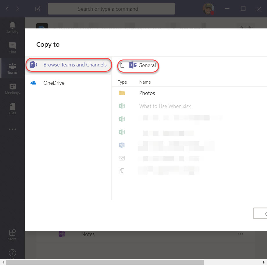Click the back navigation arrow

tap(7, 9)
